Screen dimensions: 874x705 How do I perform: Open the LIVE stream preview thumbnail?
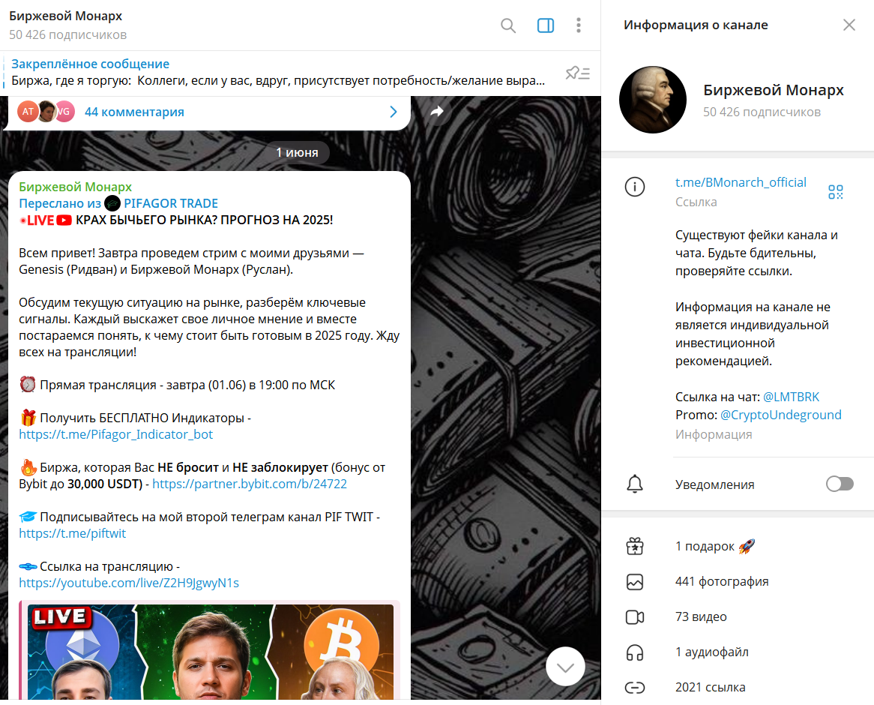[210, 652]
